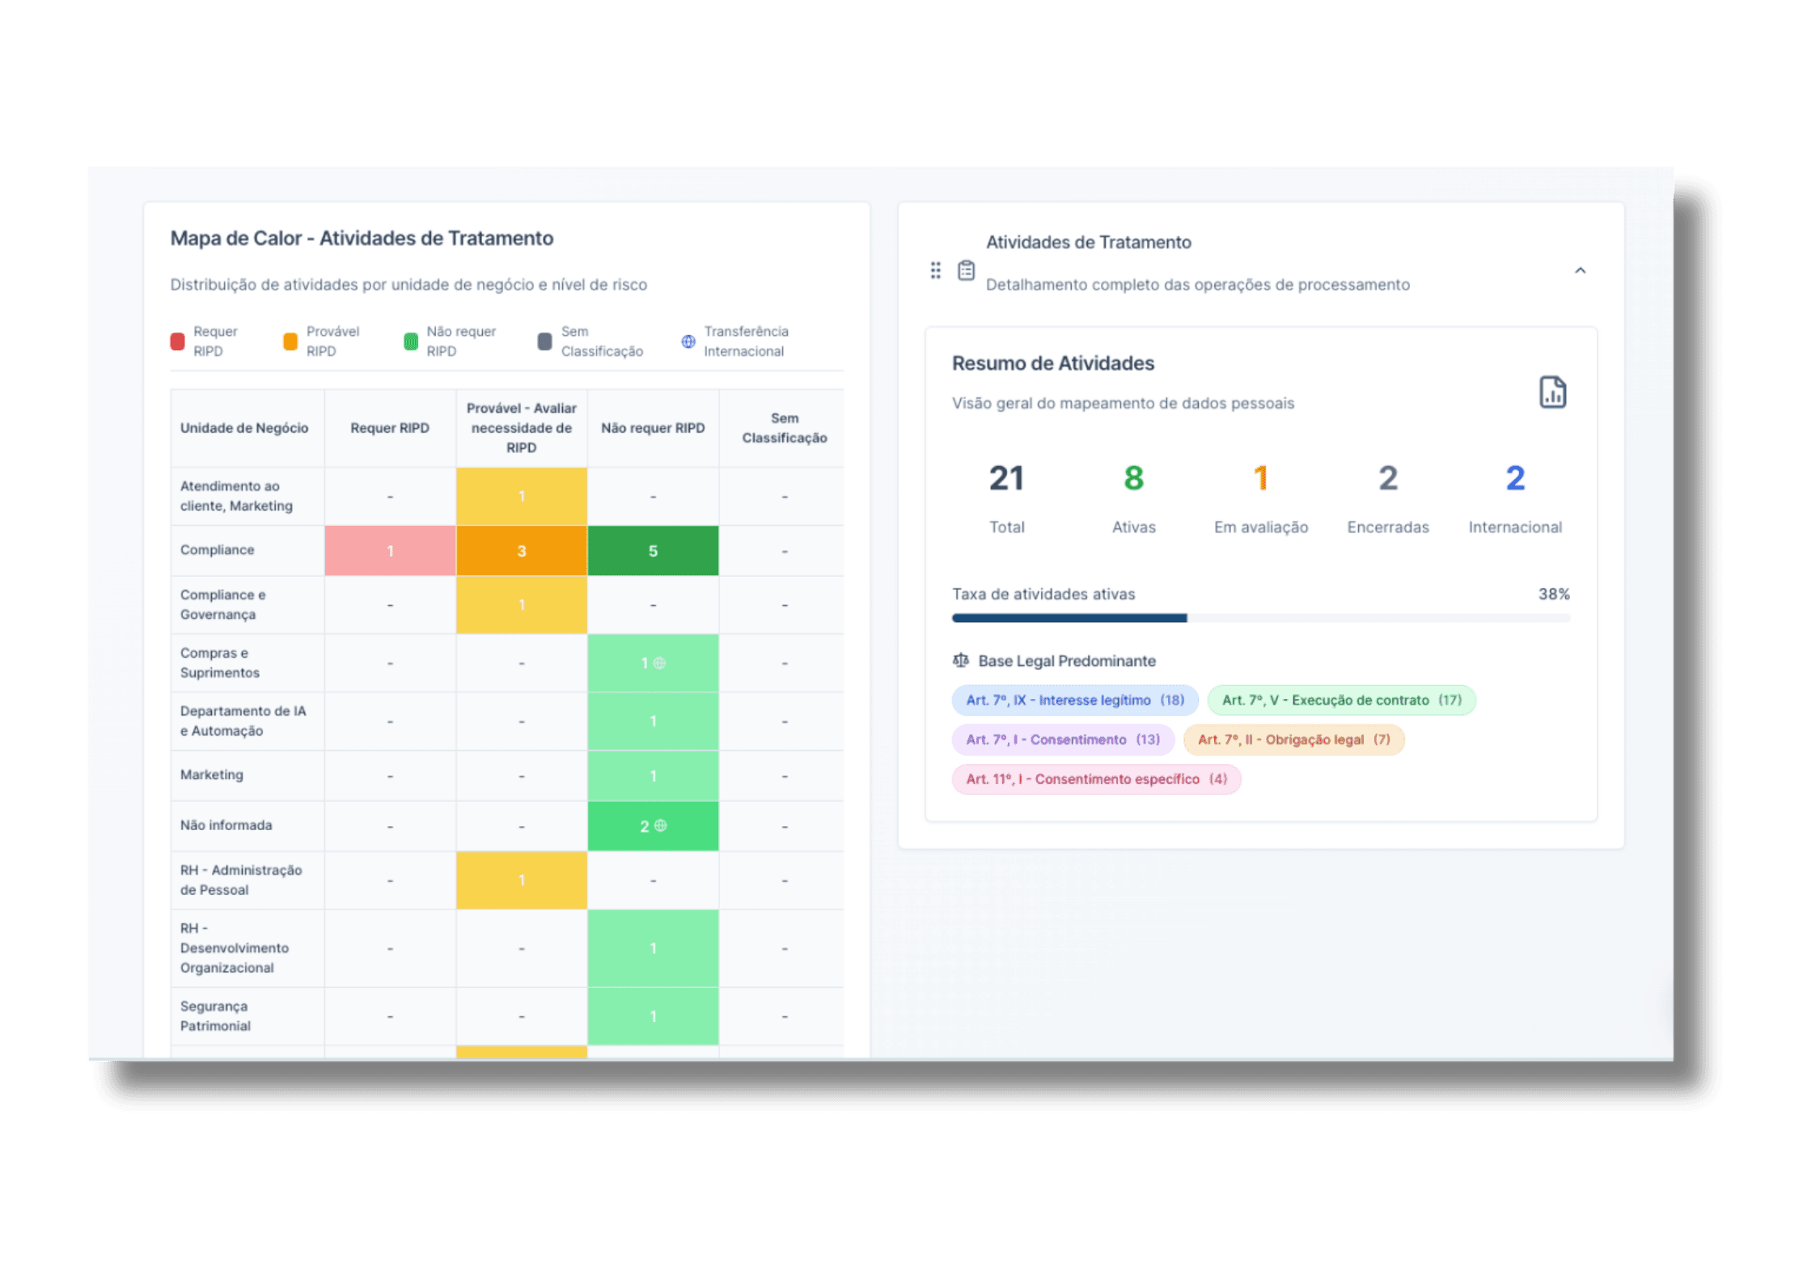This screenshot has height=1284, width=1816.
Task: Click the Interesse legítimo (18) tag
Action: [1074, 700]
